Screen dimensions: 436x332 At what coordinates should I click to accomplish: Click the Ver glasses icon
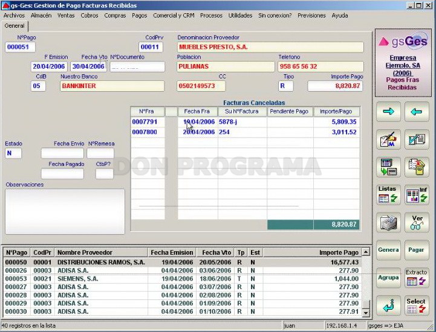click(417, 222)
